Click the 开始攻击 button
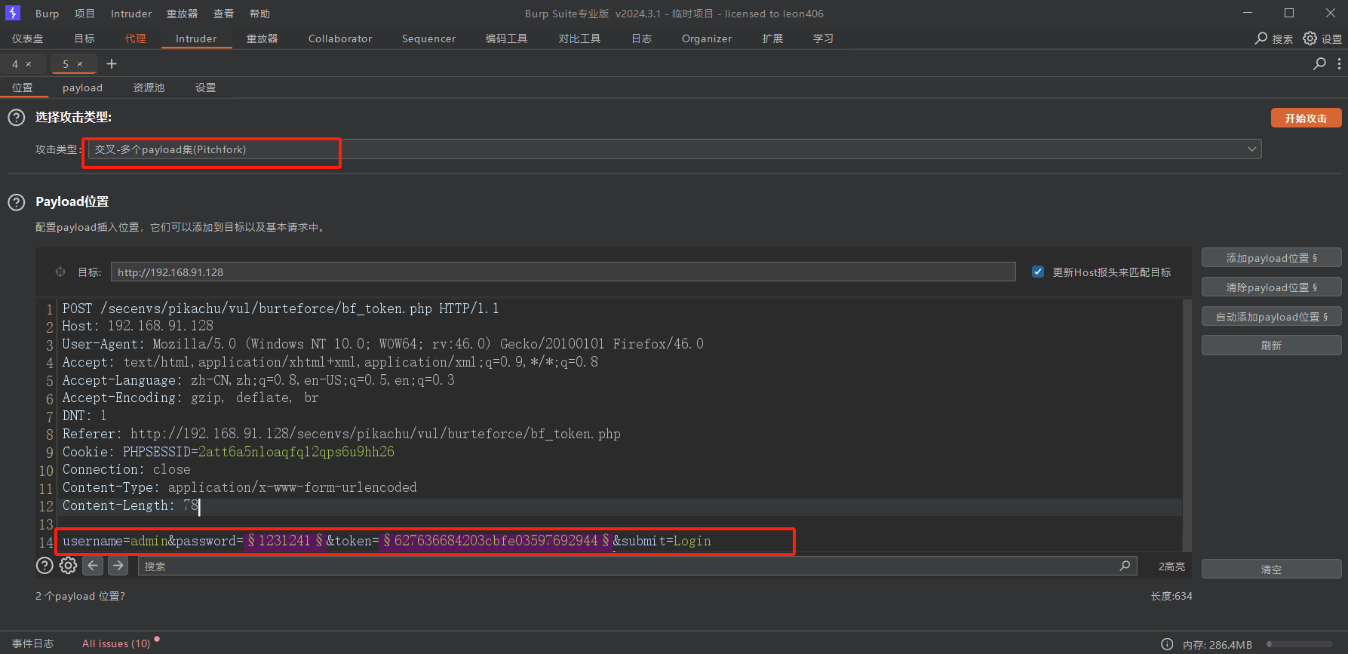The width and height of the screenshot is (1348, 654). 1306,118
